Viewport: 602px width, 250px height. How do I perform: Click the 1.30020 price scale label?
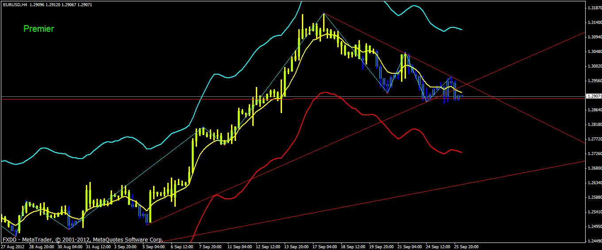(x=594, y=66)
